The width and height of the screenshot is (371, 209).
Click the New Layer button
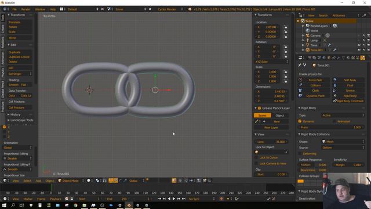[271, 128]
